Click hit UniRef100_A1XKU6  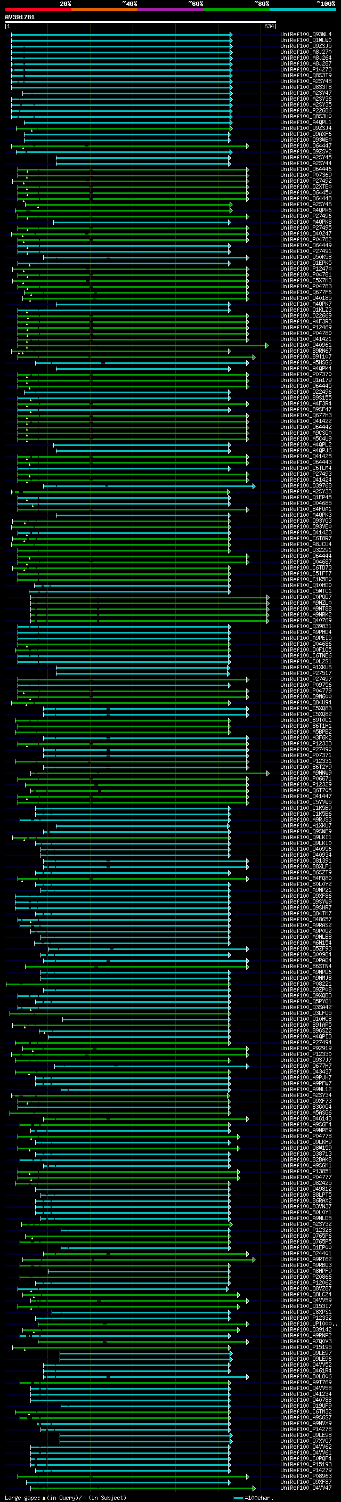306,668
